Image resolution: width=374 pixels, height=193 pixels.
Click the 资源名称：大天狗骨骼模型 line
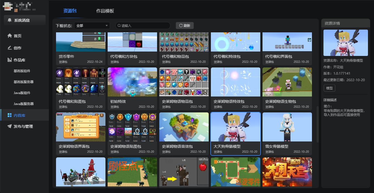coord(343,60)
